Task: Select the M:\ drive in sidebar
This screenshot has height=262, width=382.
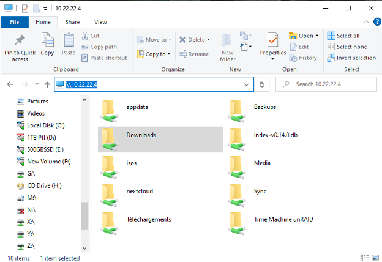Action: point(27,198)
